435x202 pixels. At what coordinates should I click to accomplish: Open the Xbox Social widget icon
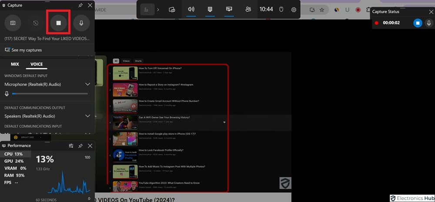248,9
